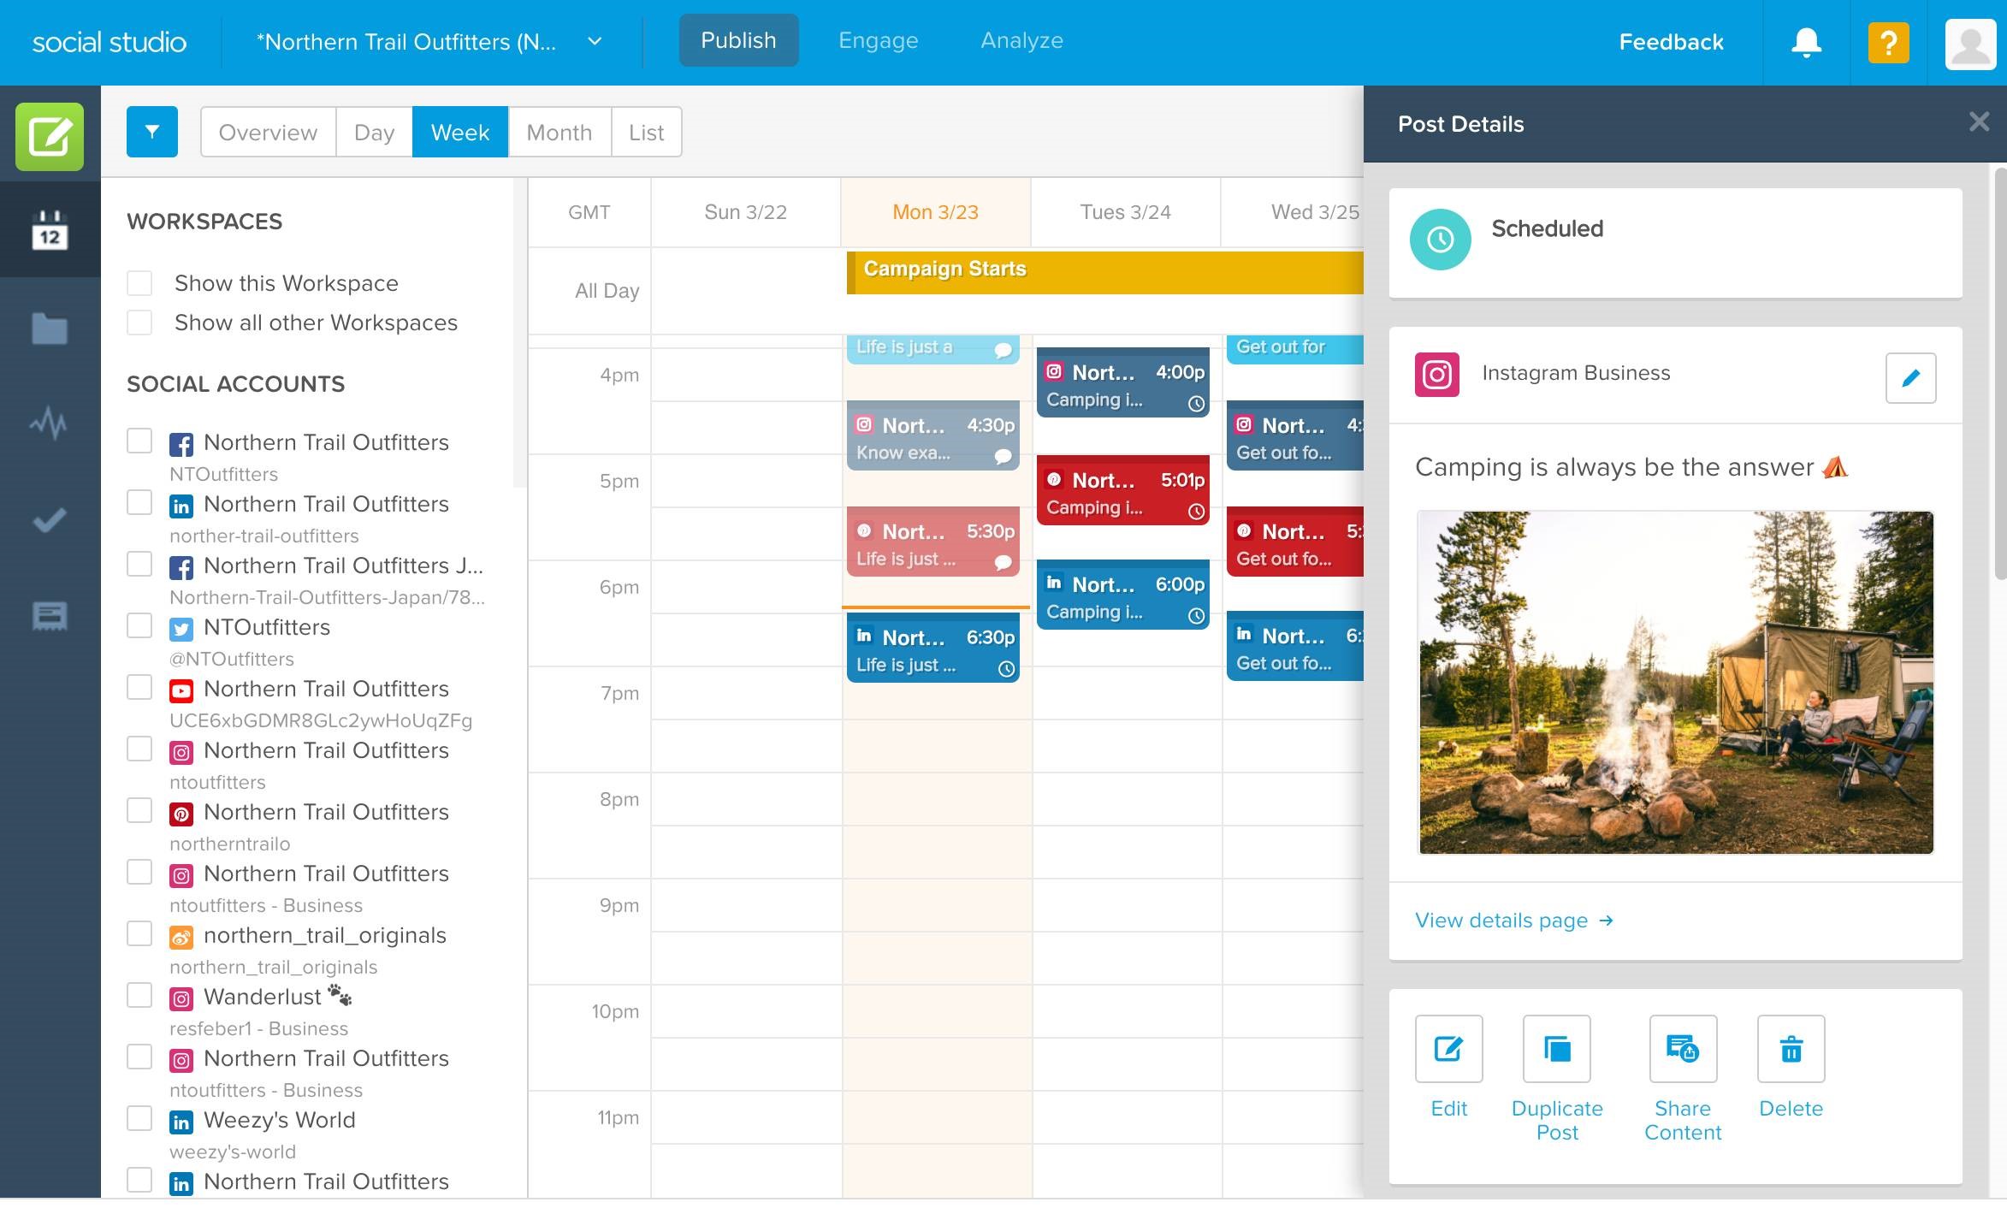Viewport: 2007px width, 1208px height.
Task: Select the Week view button
Action: 459,132
